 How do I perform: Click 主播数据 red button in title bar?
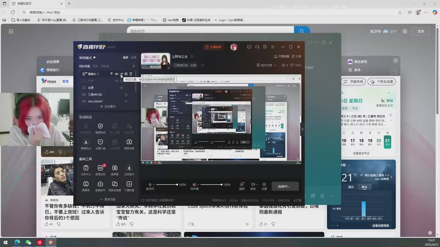[x=213, y=47]
